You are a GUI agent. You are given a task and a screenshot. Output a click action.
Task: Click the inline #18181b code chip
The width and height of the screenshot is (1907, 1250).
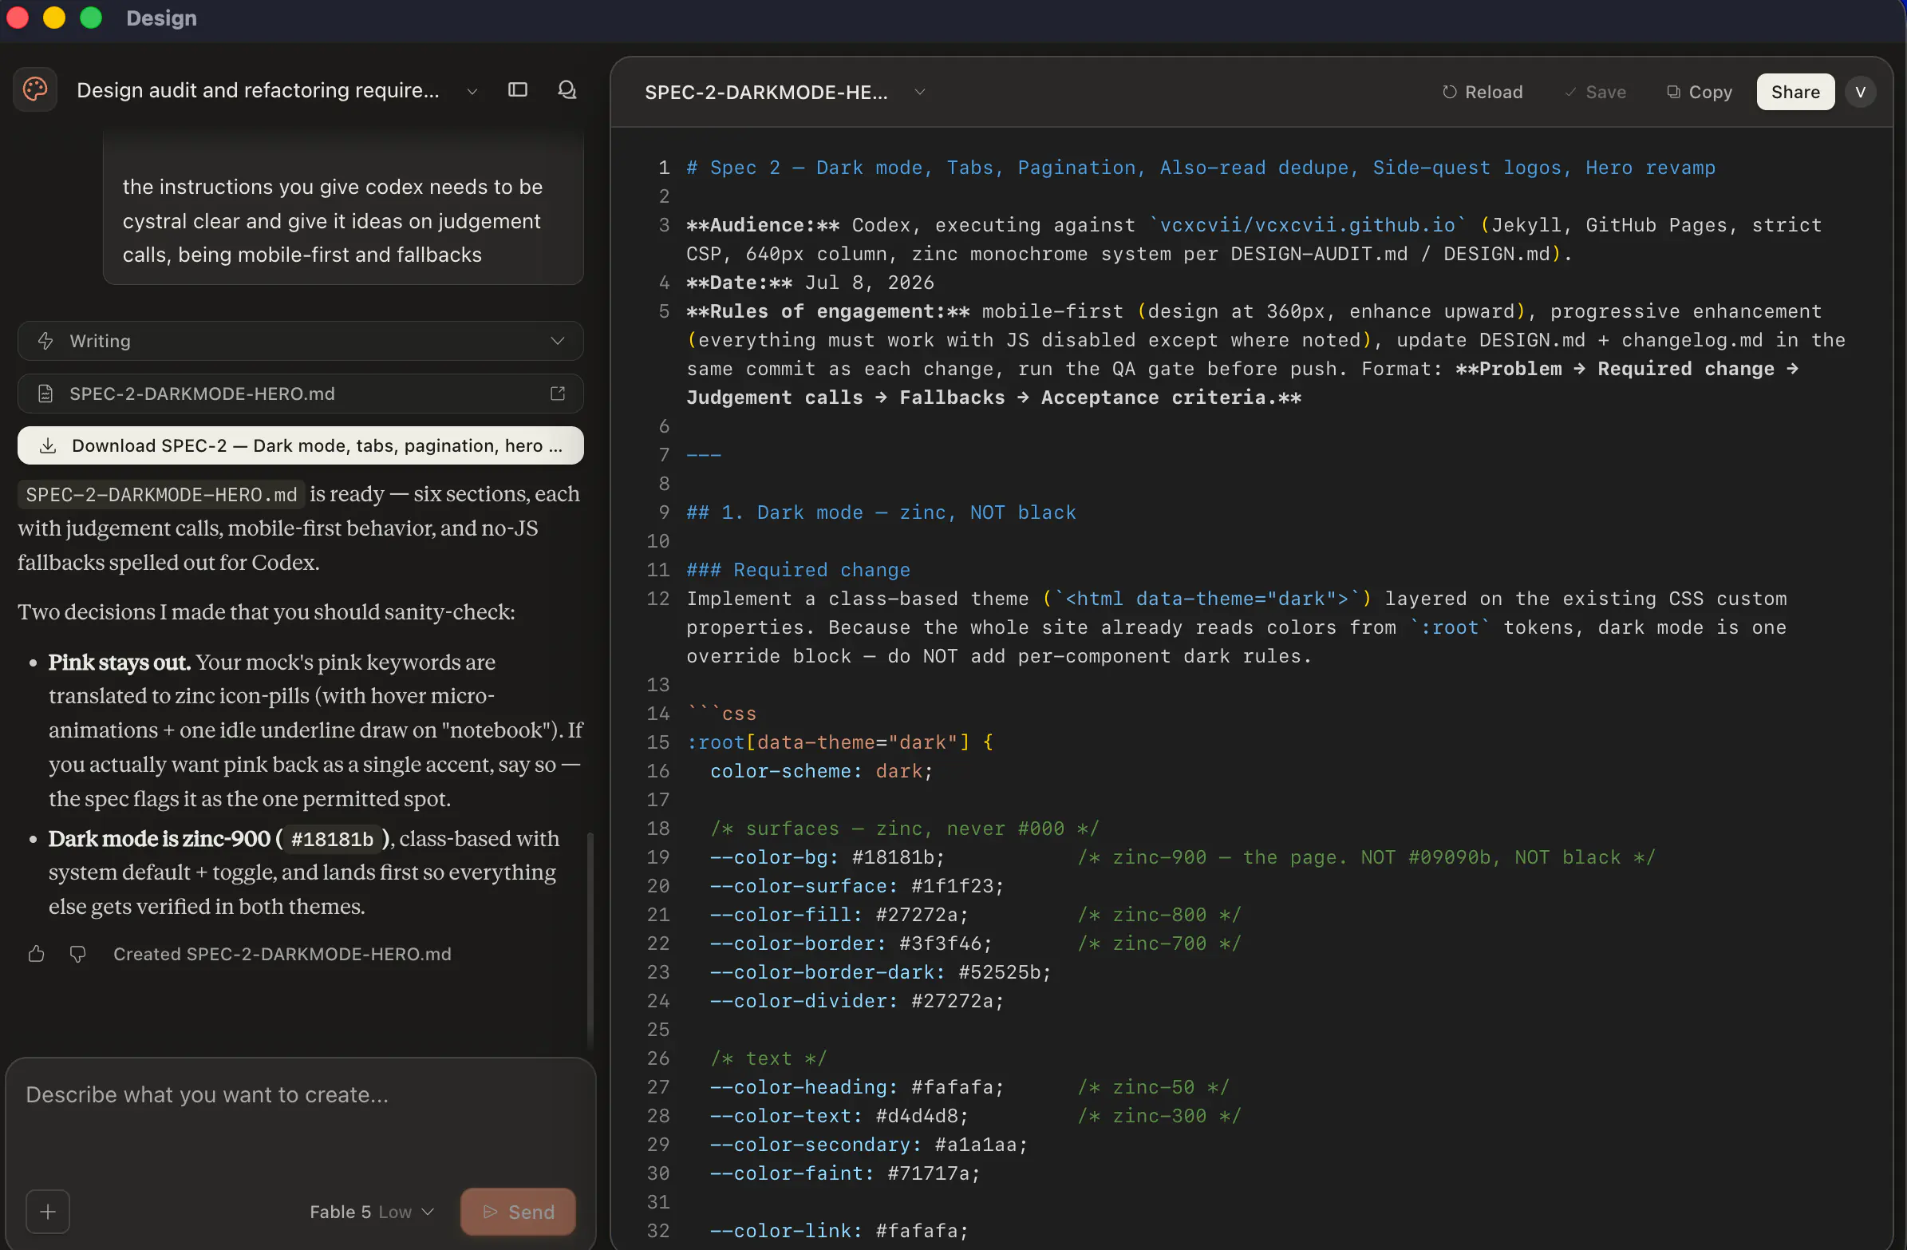point(332,840)
